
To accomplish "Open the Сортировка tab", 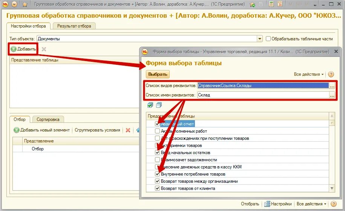I will click(x=48, y=119).
